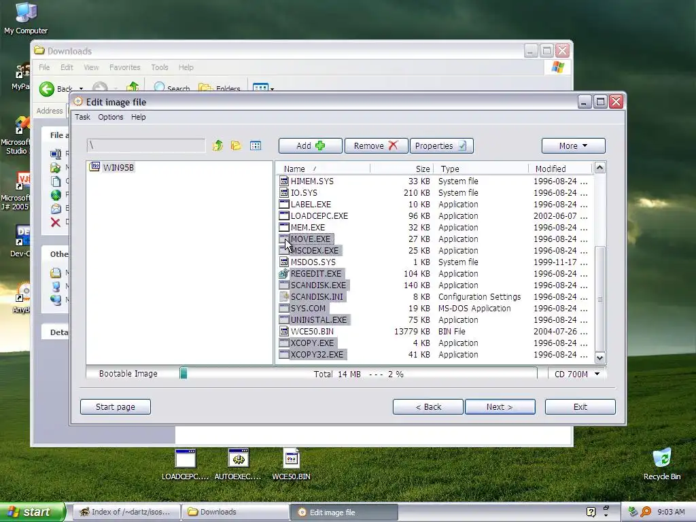696x522 pixels.
Task: Click the Properties button
Action: click(x=441, y=145)
